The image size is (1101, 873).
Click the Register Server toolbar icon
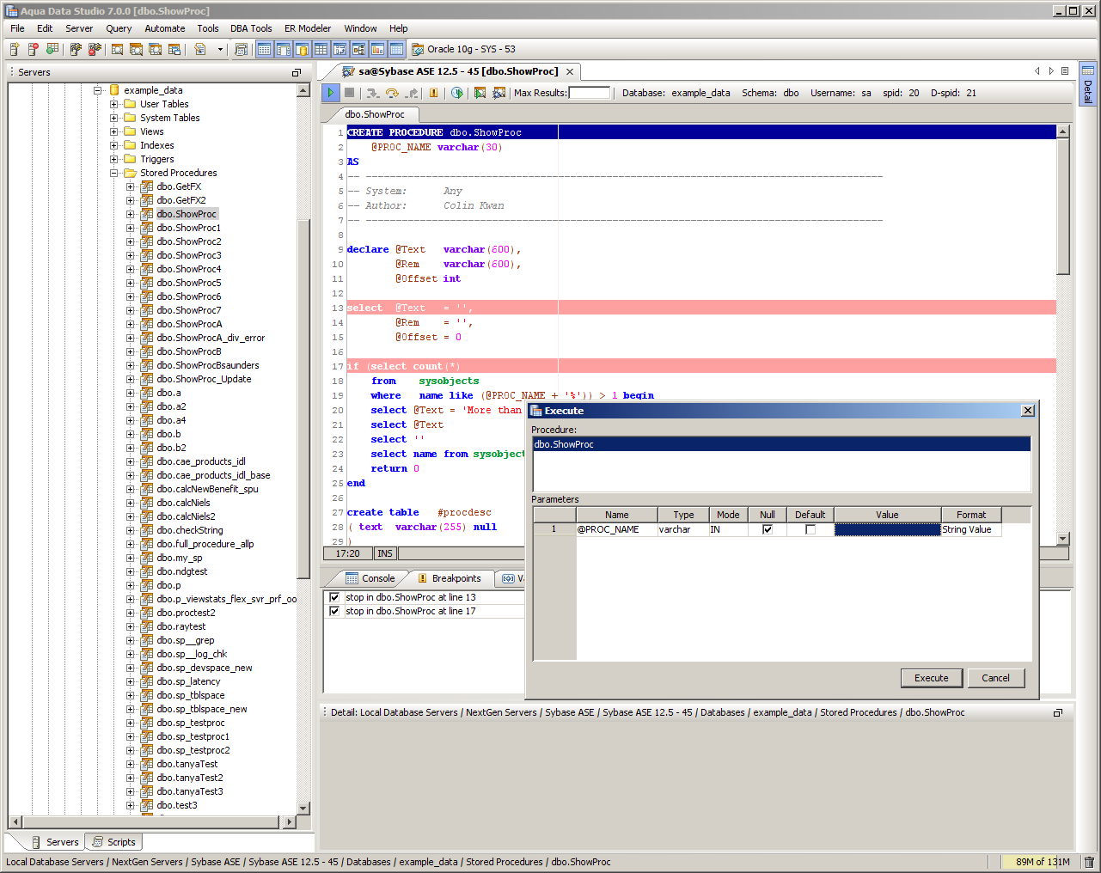click(15, 50)
